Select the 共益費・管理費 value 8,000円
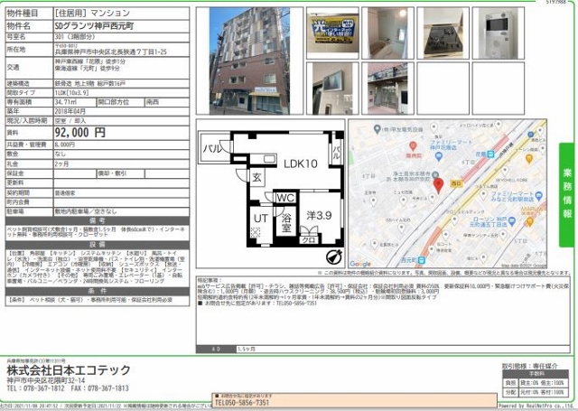 [x=64, y=145]
